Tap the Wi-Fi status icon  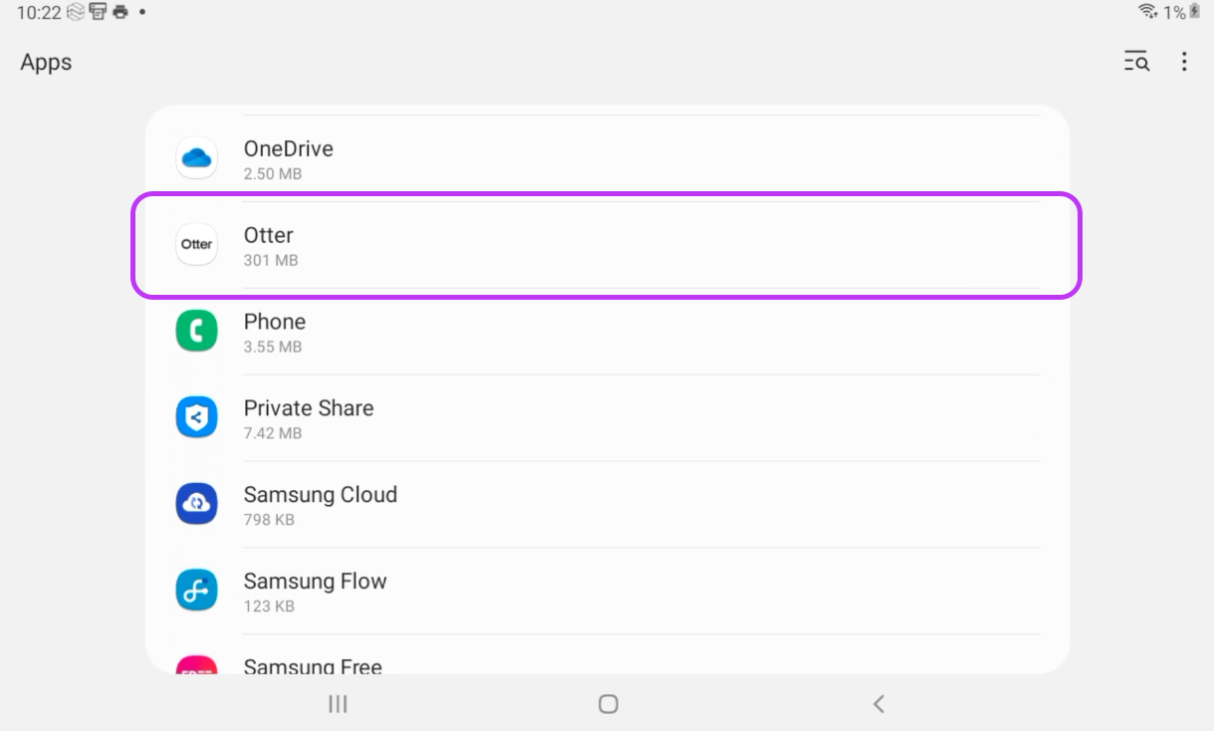1147,12
